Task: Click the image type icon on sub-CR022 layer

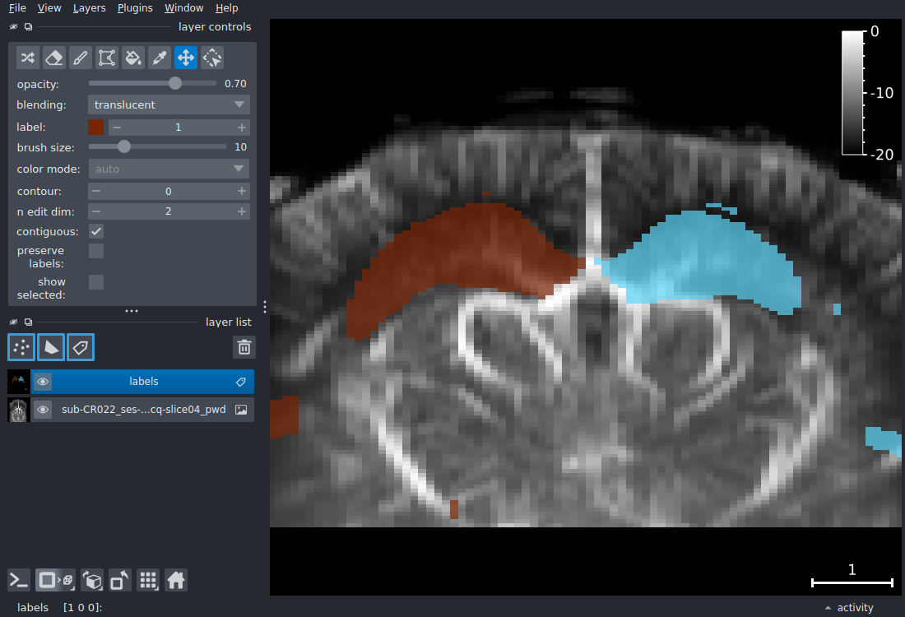Action: click(241, 410)
